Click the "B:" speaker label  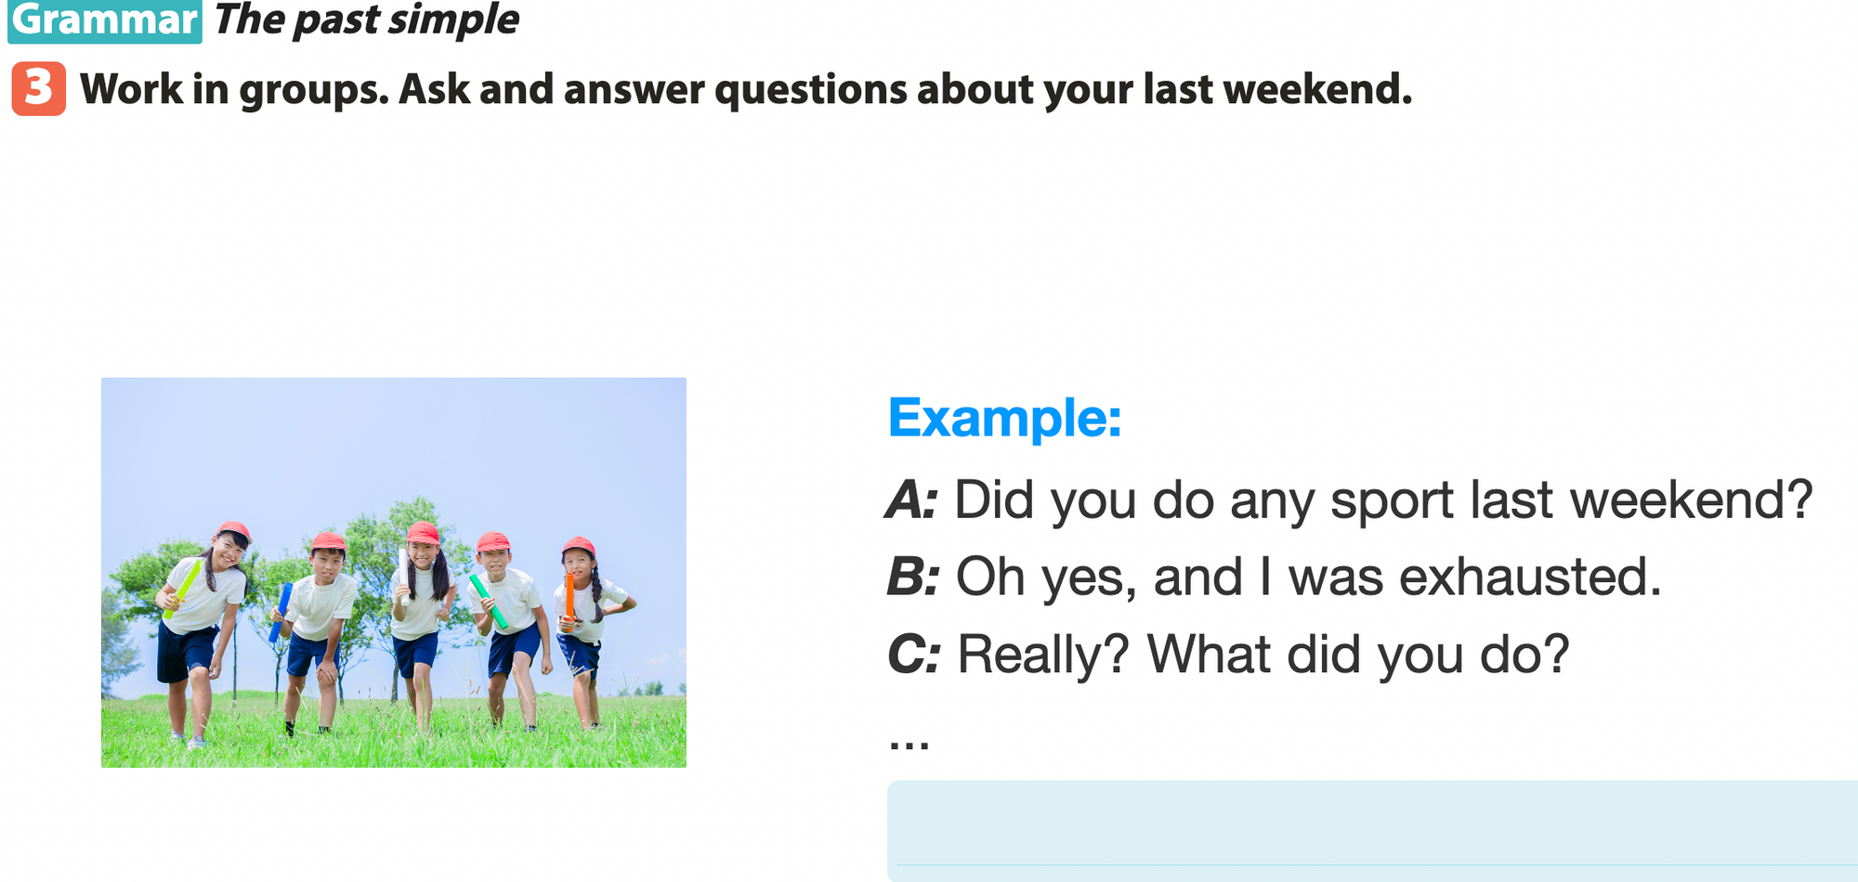coord(912,577)
